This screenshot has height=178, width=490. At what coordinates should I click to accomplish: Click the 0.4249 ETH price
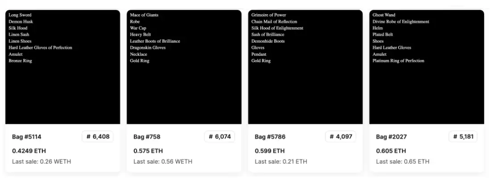tap(29, 151)
